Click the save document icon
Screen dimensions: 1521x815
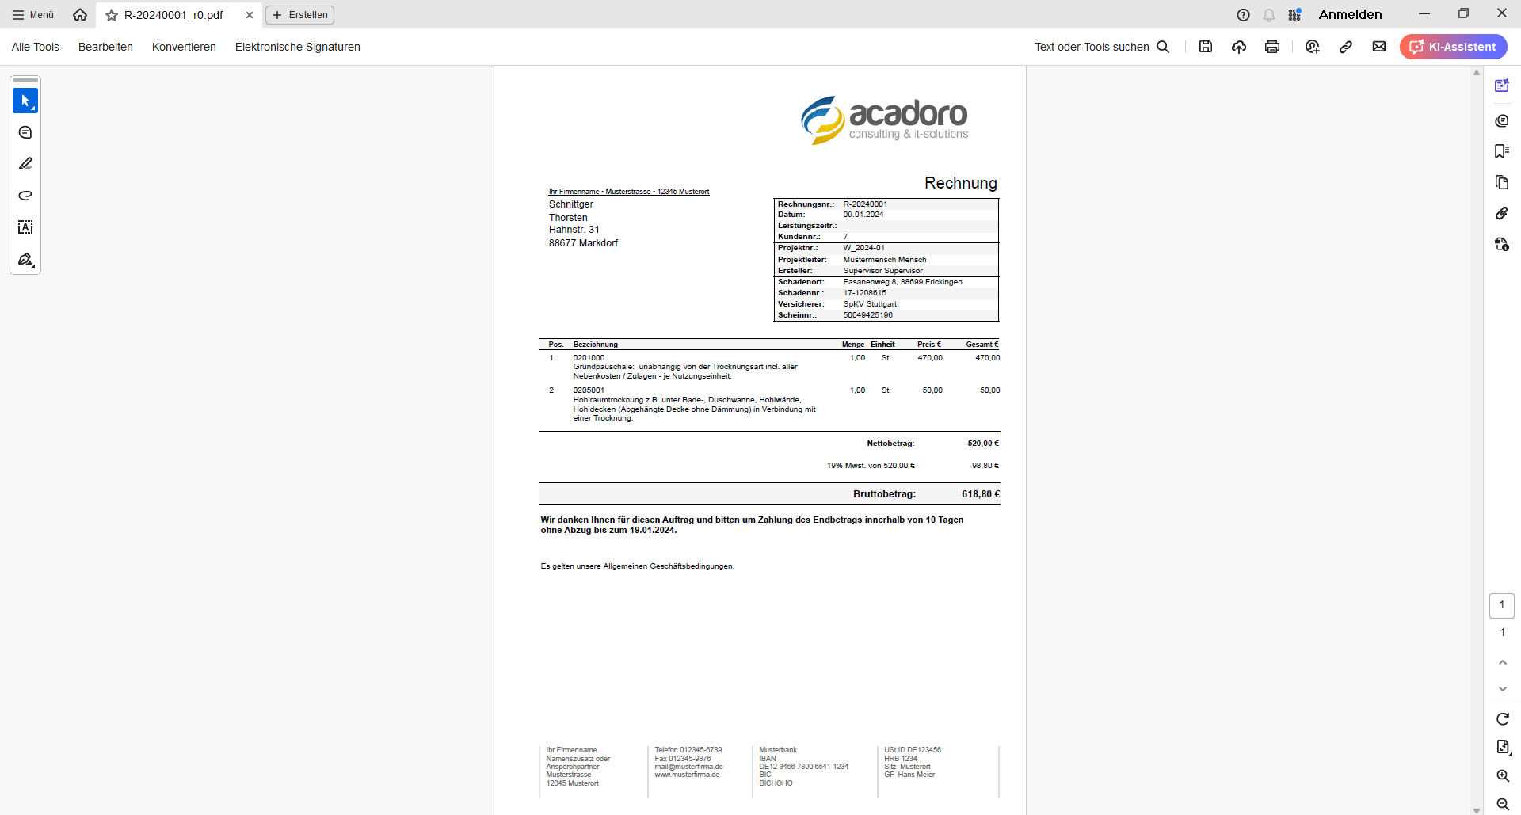tap(1206, 47)
